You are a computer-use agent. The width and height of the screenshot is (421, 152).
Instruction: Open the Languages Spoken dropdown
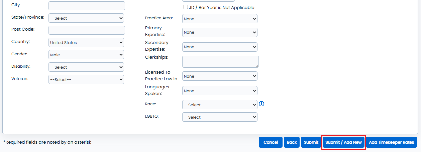(x=220, y=91)
